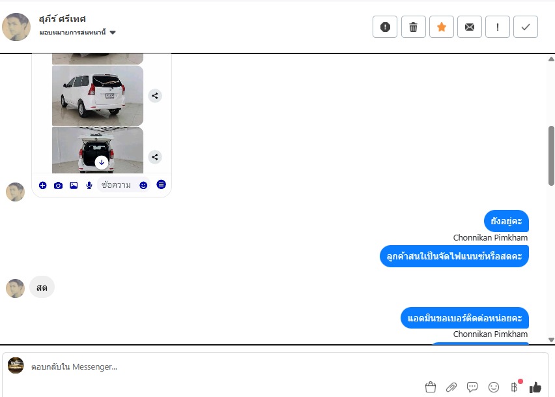Select message asking about finance or cash
The height and width of the screenshot is (397, 555).
pos(454,256)
